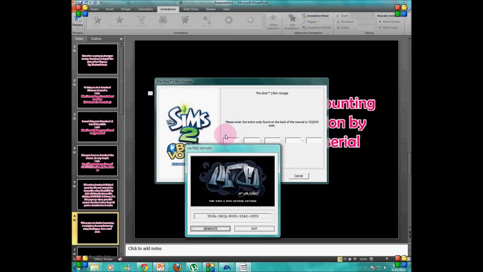This screenshot has width=483, height=272.
Task: Click the EA installer taskbar icon
Action: click(x=227, y=267)
